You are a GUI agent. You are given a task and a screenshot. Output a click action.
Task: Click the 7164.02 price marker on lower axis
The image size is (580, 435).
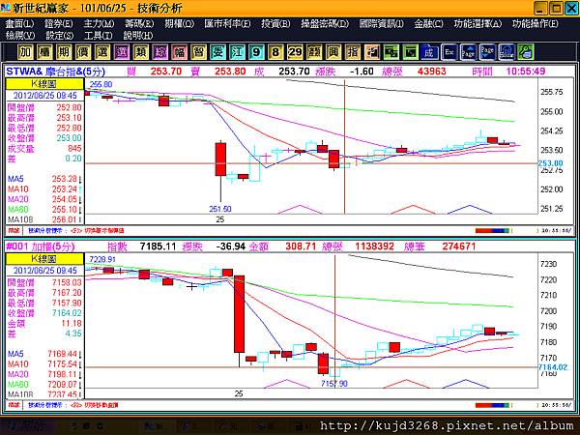pyautogui.click(x=553, y=367)
